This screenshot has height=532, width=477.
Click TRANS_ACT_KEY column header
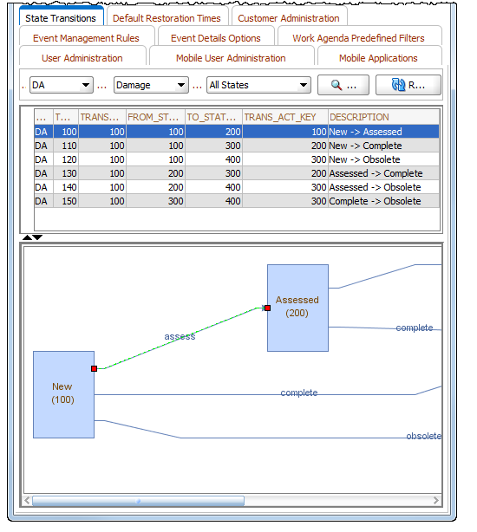pyautogui.click(x=285, y=117)
